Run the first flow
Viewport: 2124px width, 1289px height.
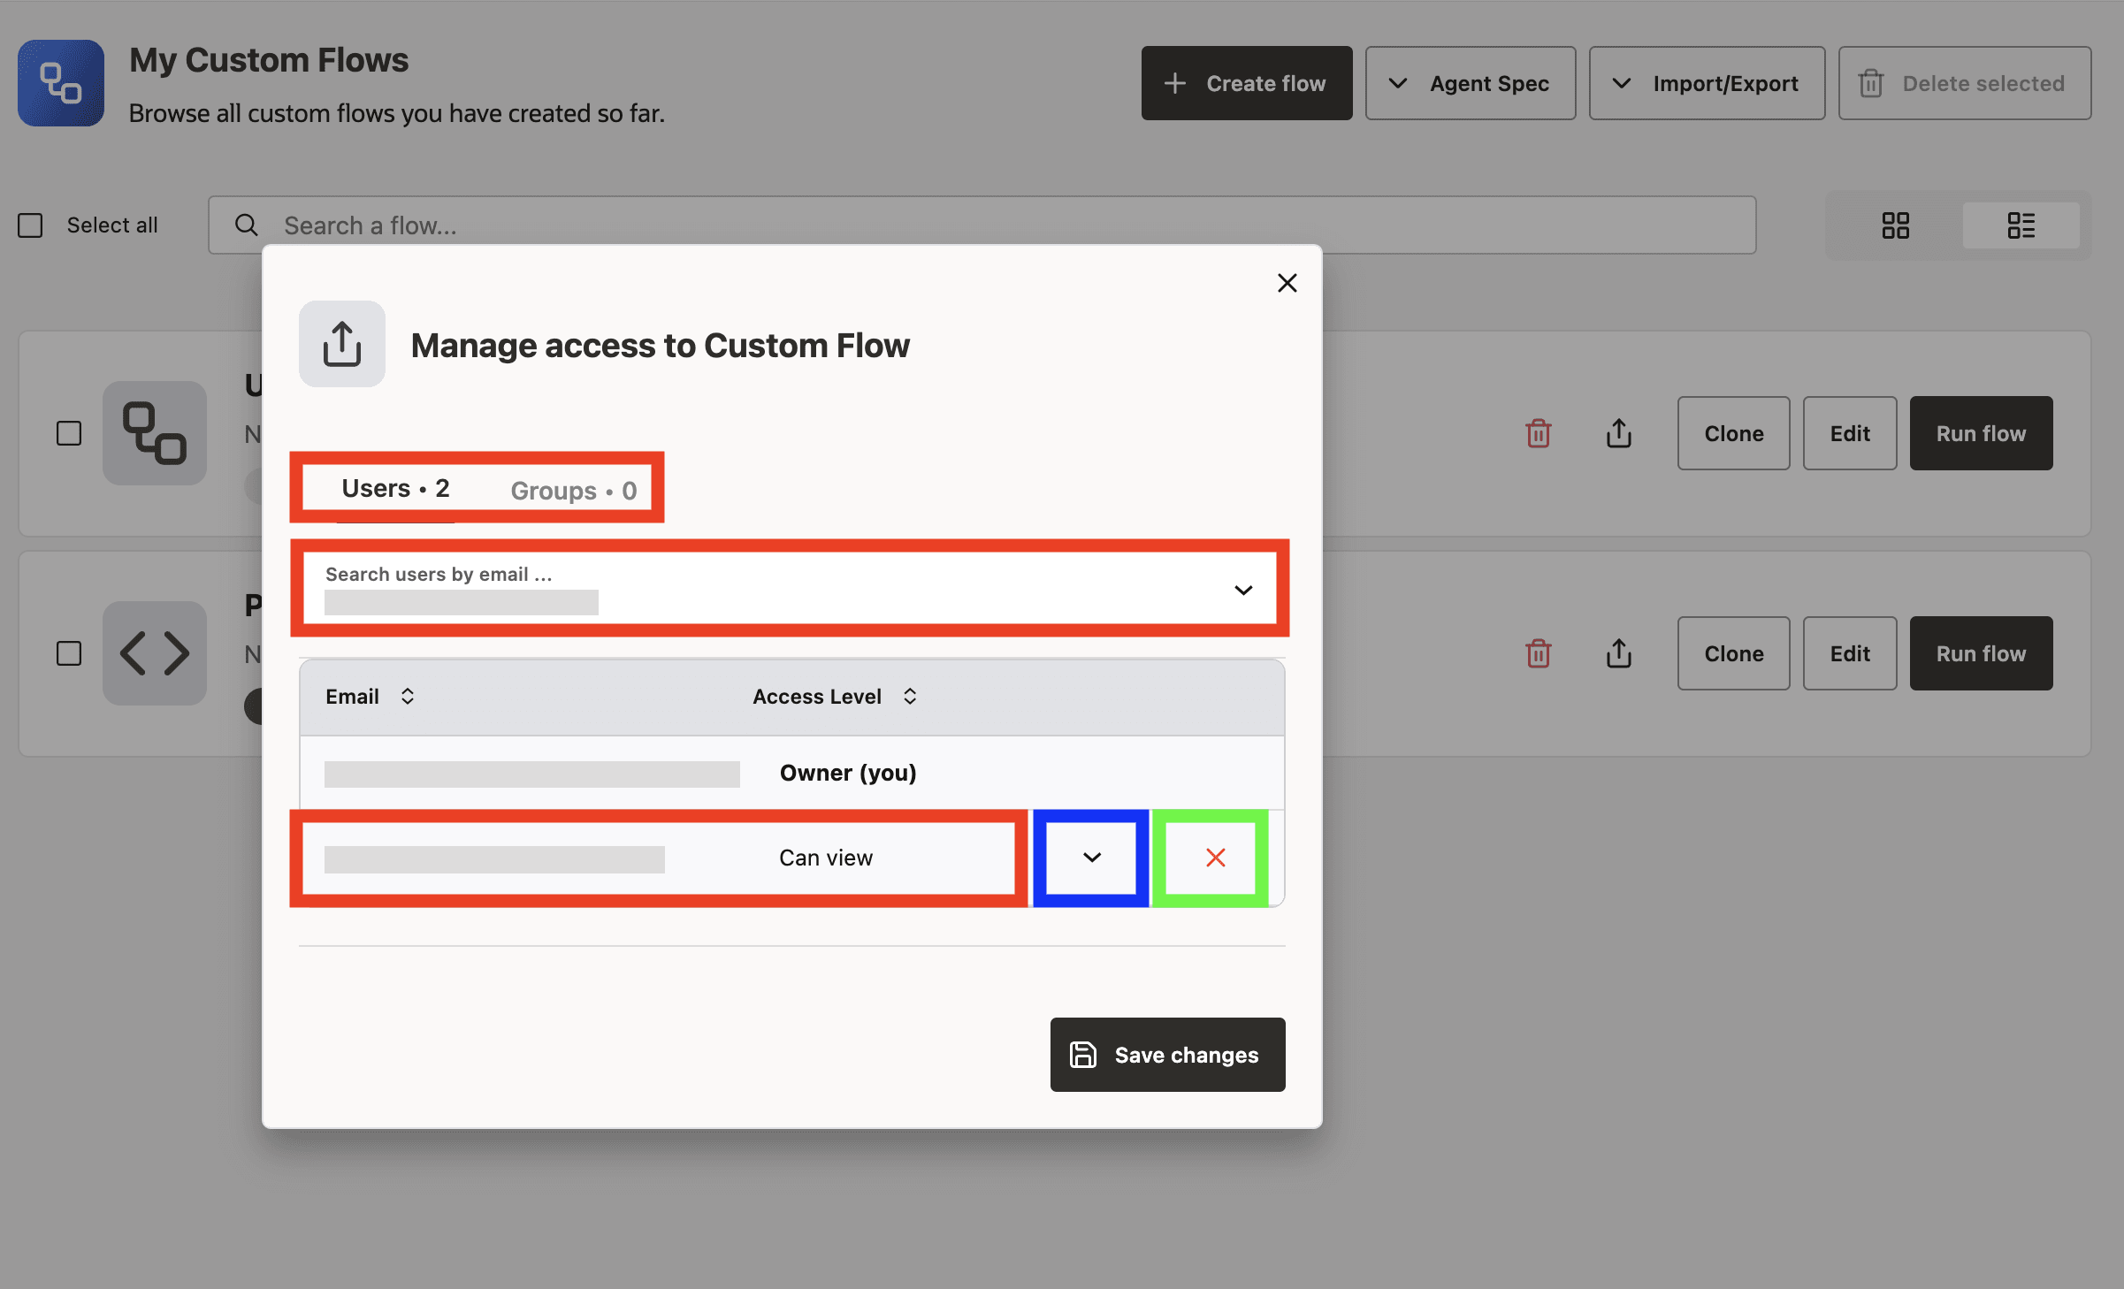(1981, 433)
